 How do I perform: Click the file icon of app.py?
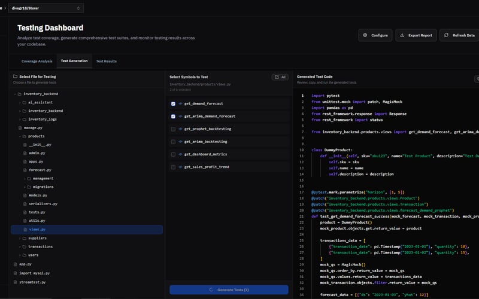pyautogui.click(x=16, y=264)
